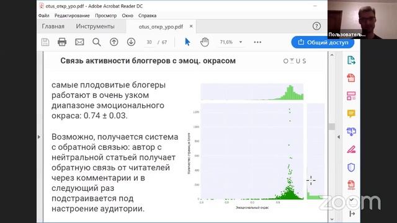Image resolution: width=397 pixels, height=223 pixels.
Task: Click the scrollbar down arrow
Action: [332, 219]
